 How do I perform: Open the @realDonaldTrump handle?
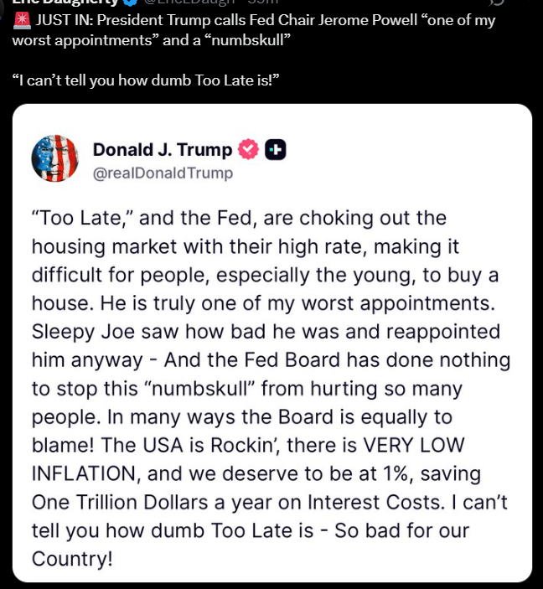coord(163,173)
